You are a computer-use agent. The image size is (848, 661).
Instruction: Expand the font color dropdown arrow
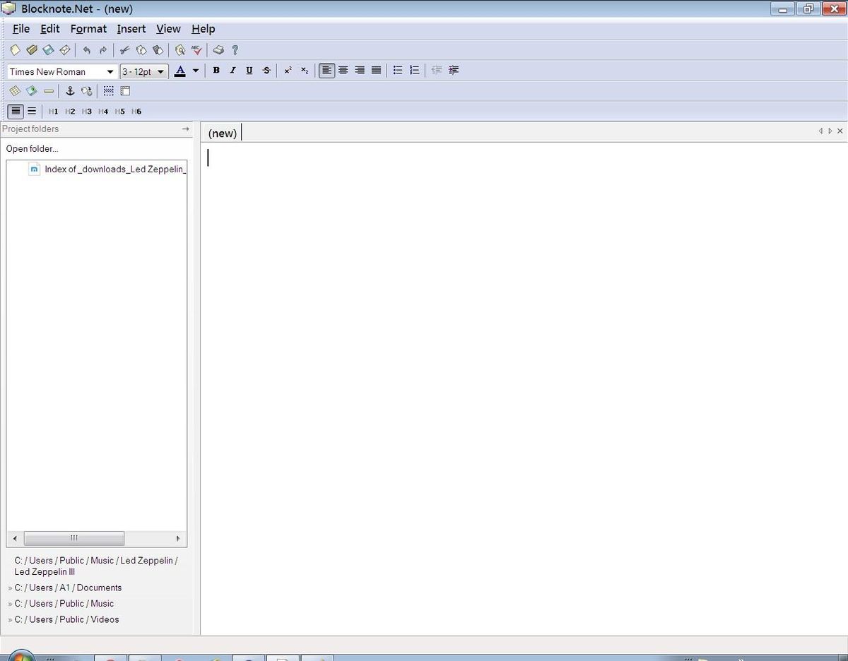point(196,71)
